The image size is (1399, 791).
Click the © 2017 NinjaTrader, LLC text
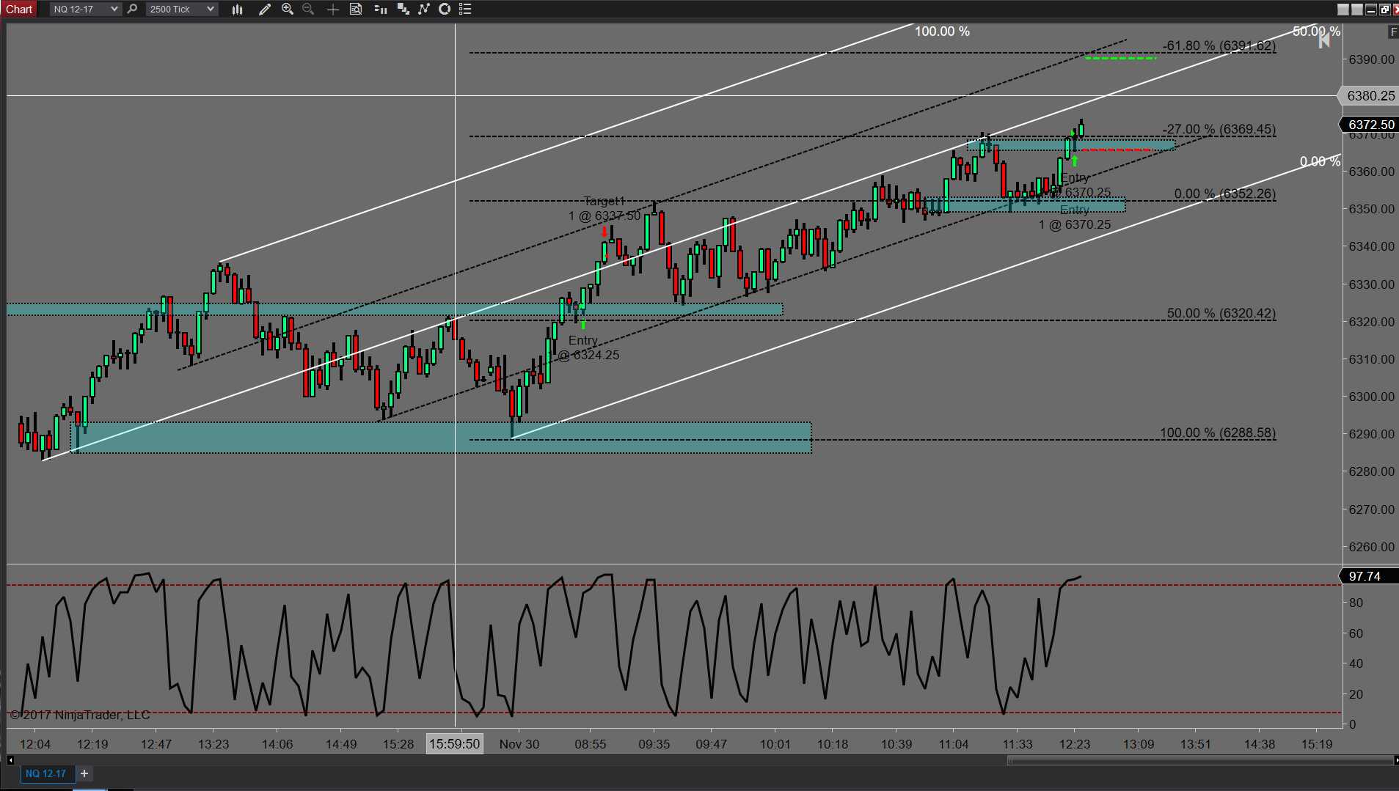click(79, 715)
